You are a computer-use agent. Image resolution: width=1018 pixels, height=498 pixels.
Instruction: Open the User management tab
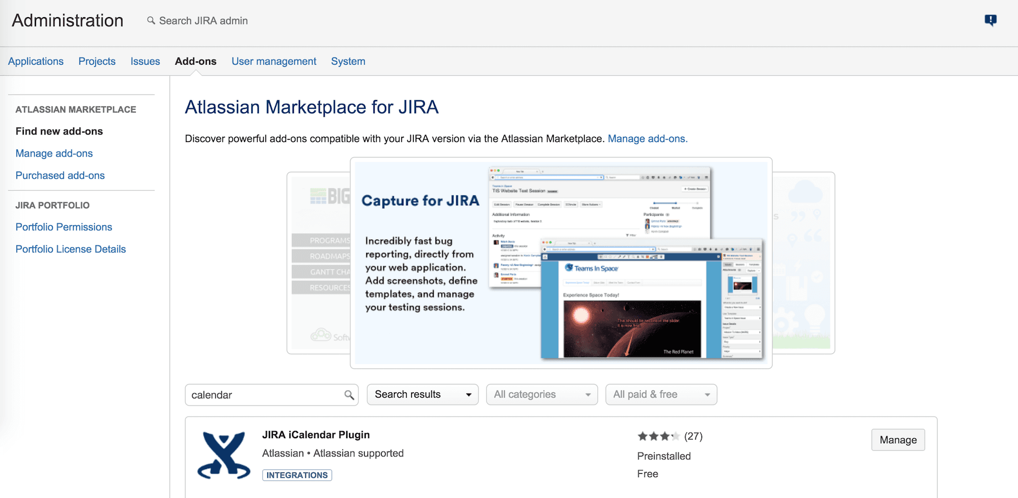(x=274, y=61)
